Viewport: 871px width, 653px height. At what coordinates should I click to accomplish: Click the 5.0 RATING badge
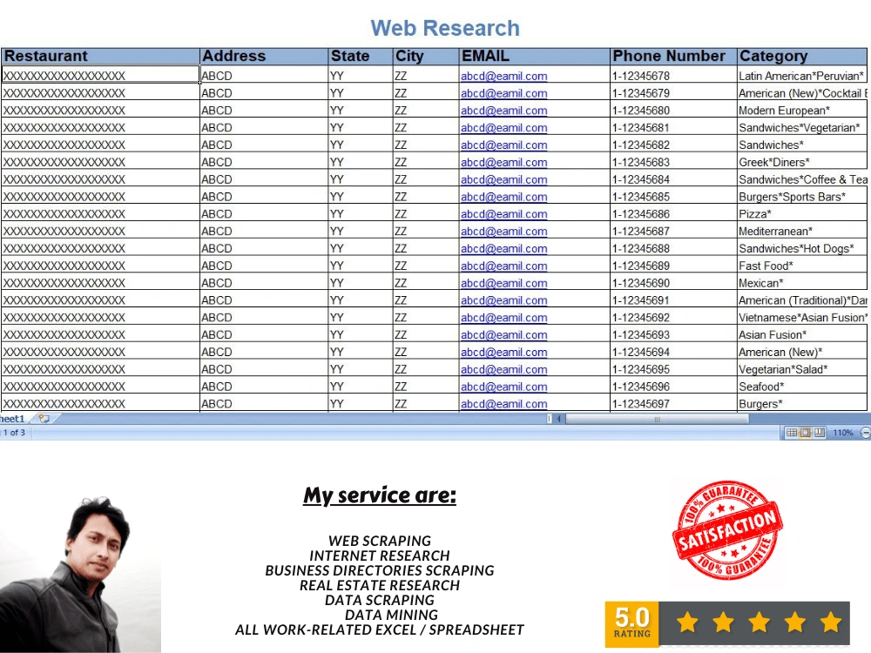click(x=631, y=623)
